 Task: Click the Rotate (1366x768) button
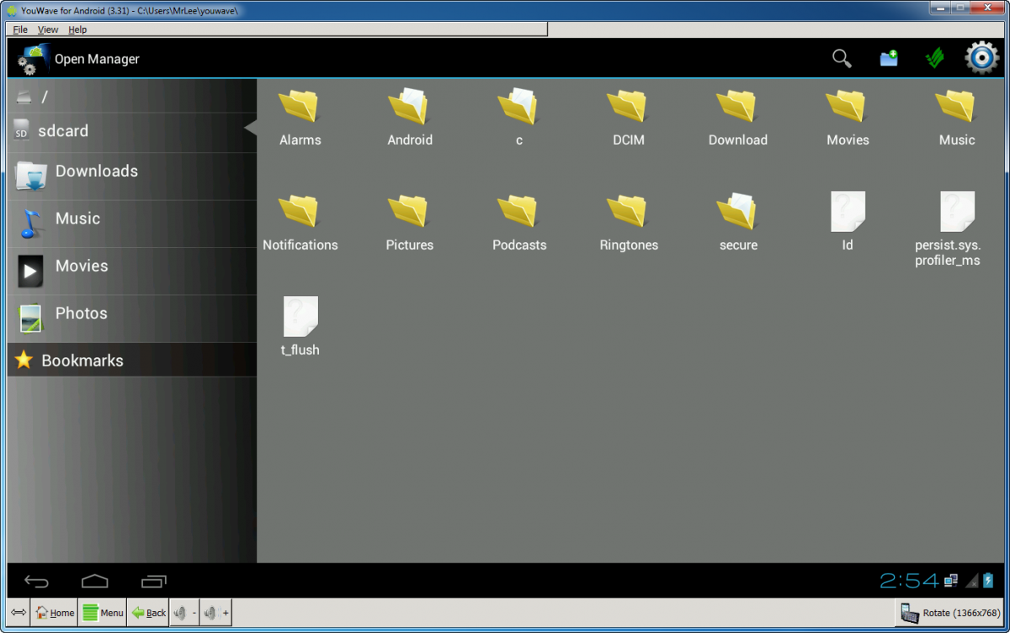pyautogui.click(x=949, y=613)
